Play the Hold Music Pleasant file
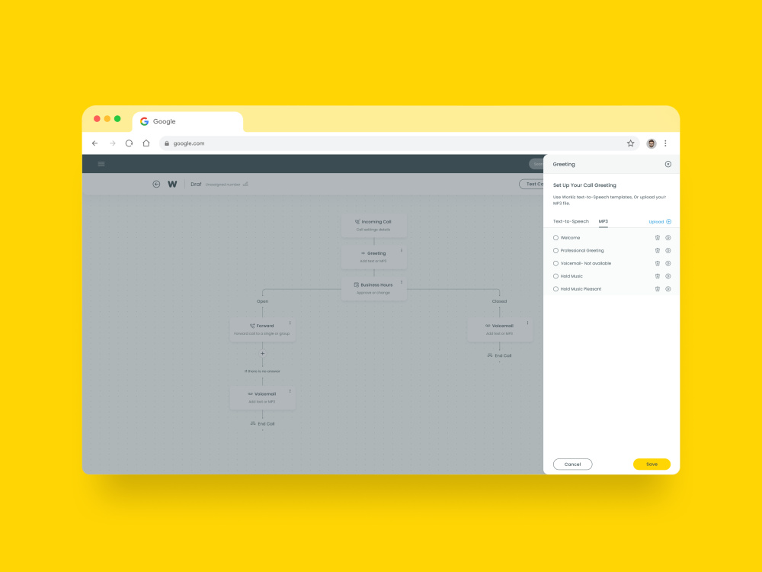 click(x=668, y=289)
